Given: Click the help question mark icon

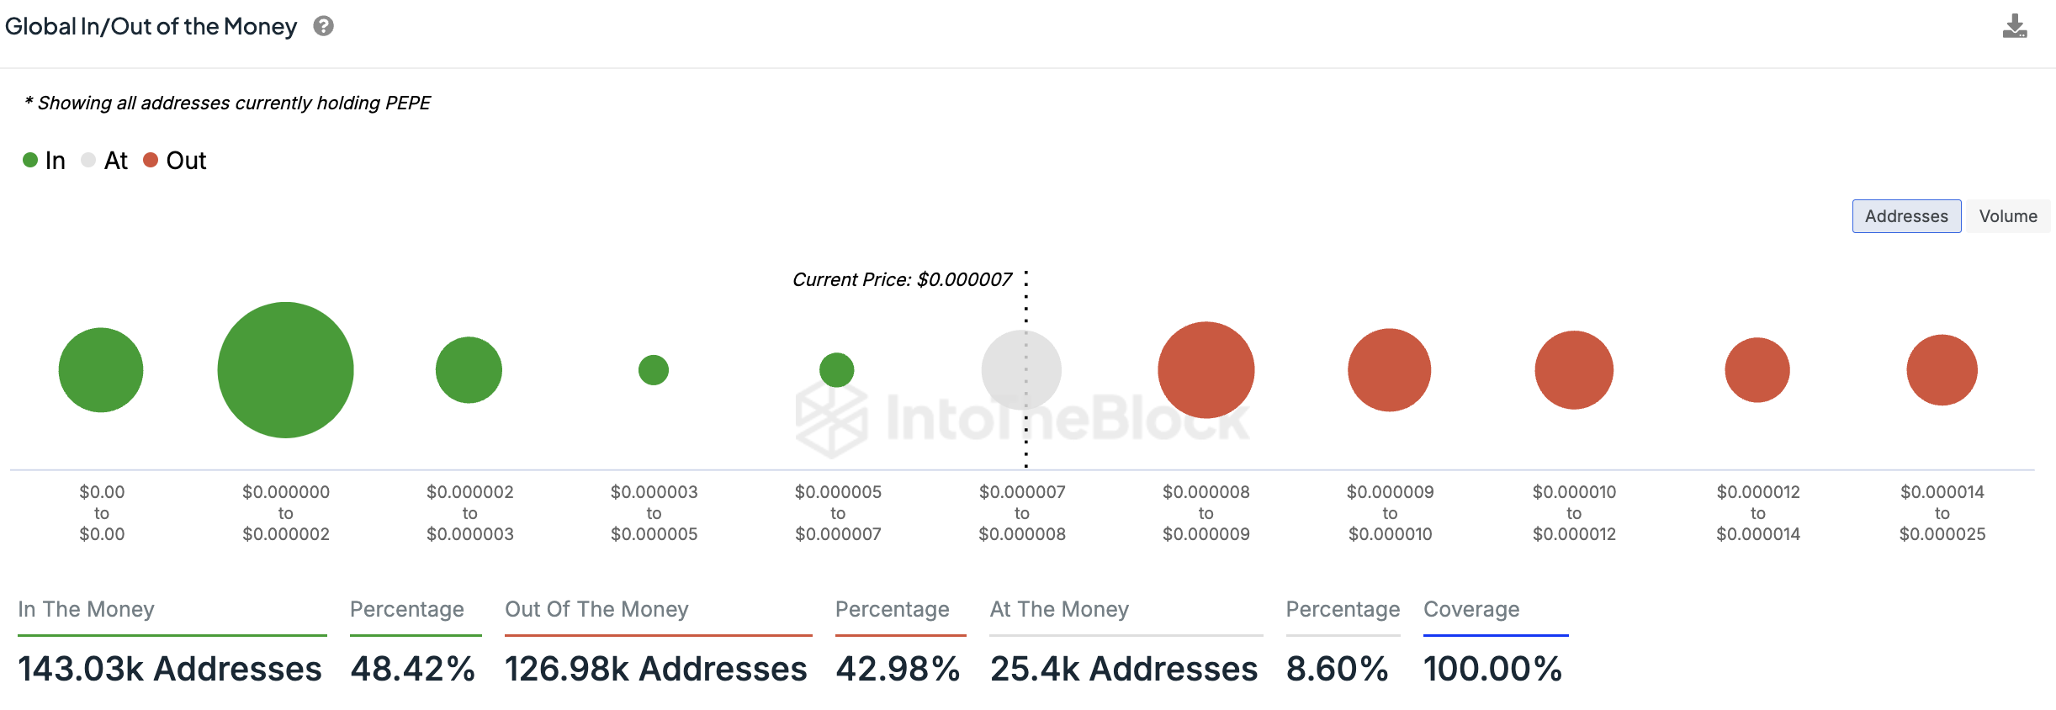Looking at the screenshot, I should pyautogui.click(x=323, y=26).
